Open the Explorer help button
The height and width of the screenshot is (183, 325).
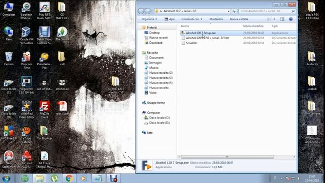click(291, 19)
